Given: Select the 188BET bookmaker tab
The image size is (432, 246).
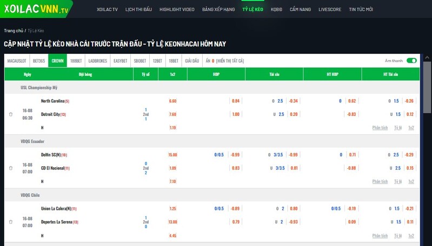Looking at the screenshot, I should pyautogui.click(x=76, y=61).
